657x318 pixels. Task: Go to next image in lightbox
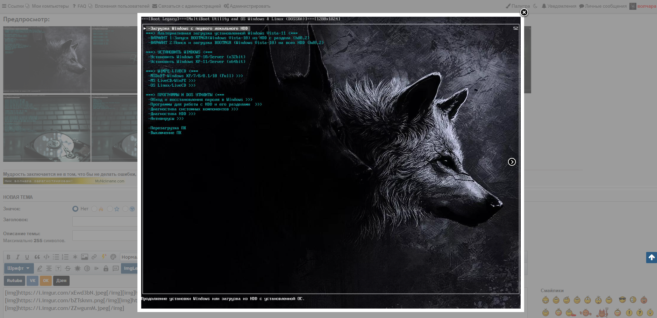(x=512, y=162)
